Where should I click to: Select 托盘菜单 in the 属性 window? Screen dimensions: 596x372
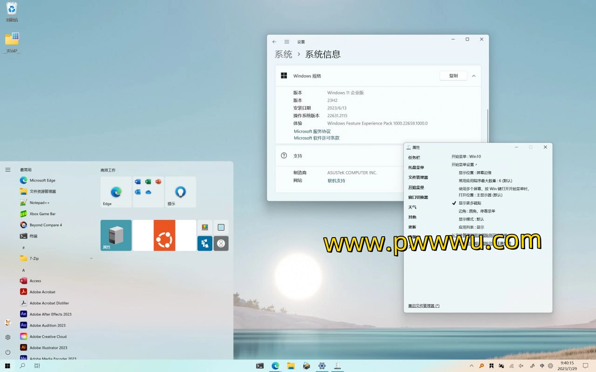coord(416,167)
